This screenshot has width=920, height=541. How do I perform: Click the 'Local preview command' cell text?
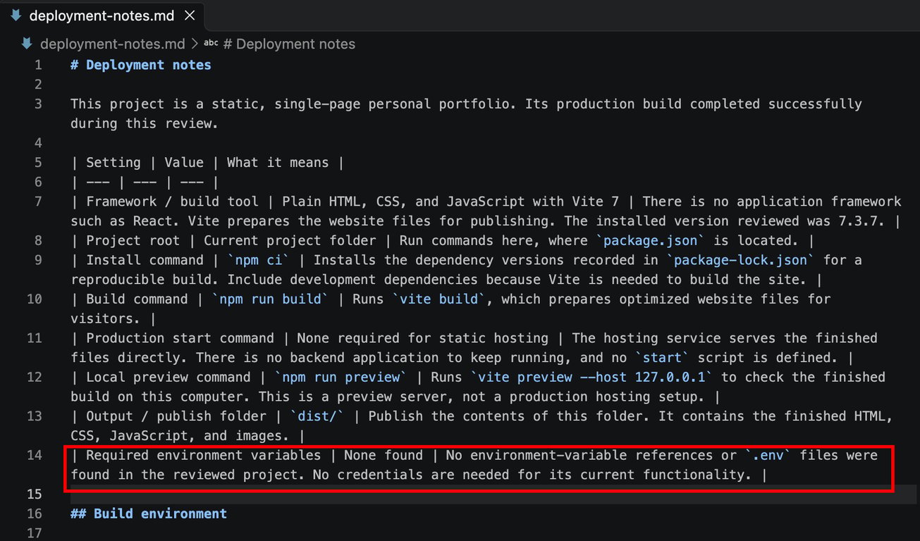tap(168, 378)
